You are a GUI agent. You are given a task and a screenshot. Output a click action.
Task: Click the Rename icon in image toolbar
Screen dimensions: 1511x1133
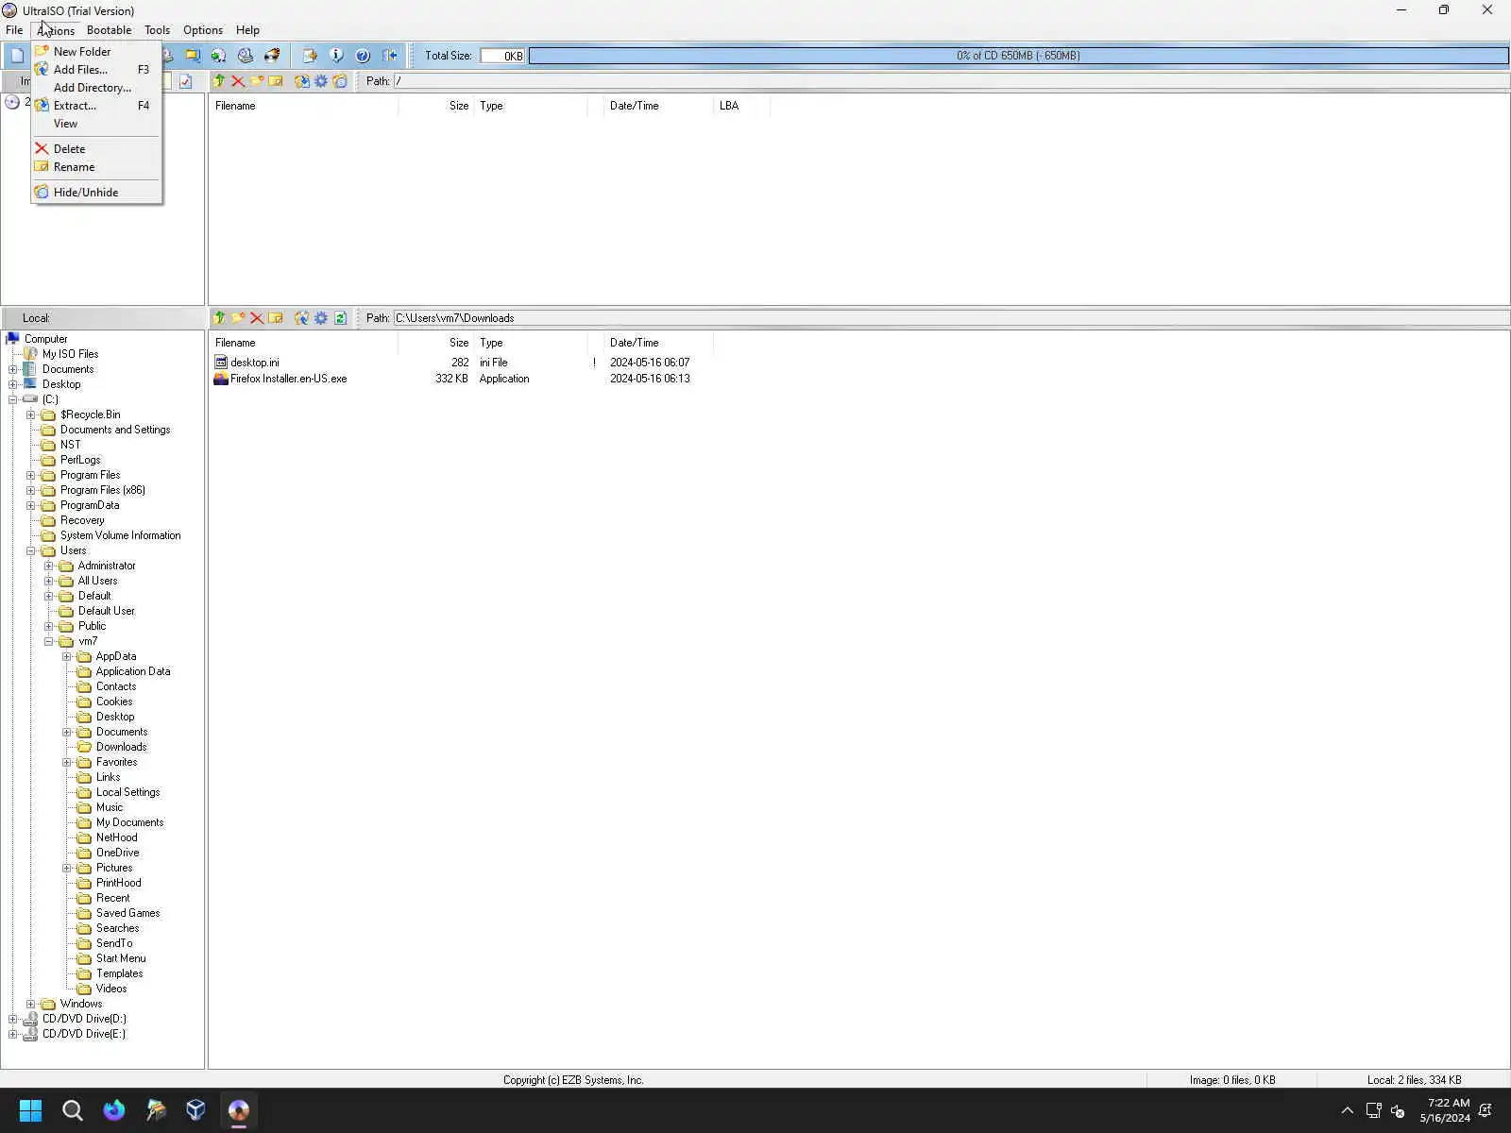click(x=276, y=81)
